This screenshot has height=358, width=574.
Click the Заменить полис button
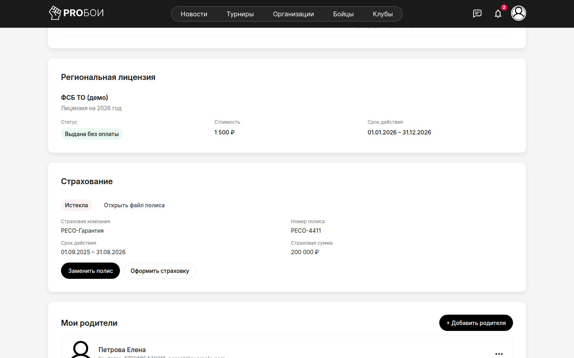pos(90,271)
